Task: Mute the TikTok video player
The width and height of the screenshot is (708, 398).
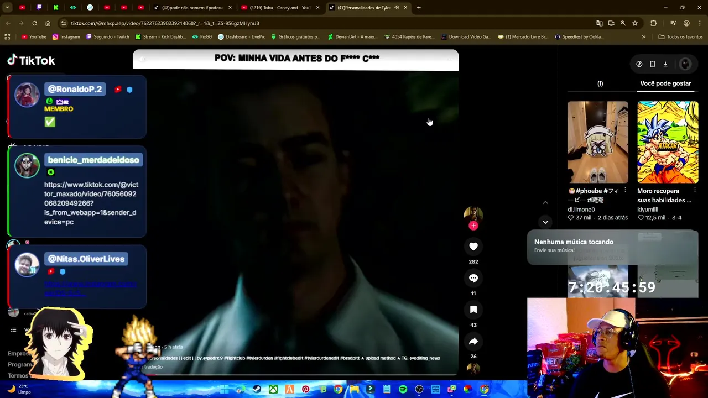Action: pyautogui.click(x=142, y=59)
